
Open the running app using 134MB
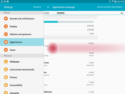69,44
